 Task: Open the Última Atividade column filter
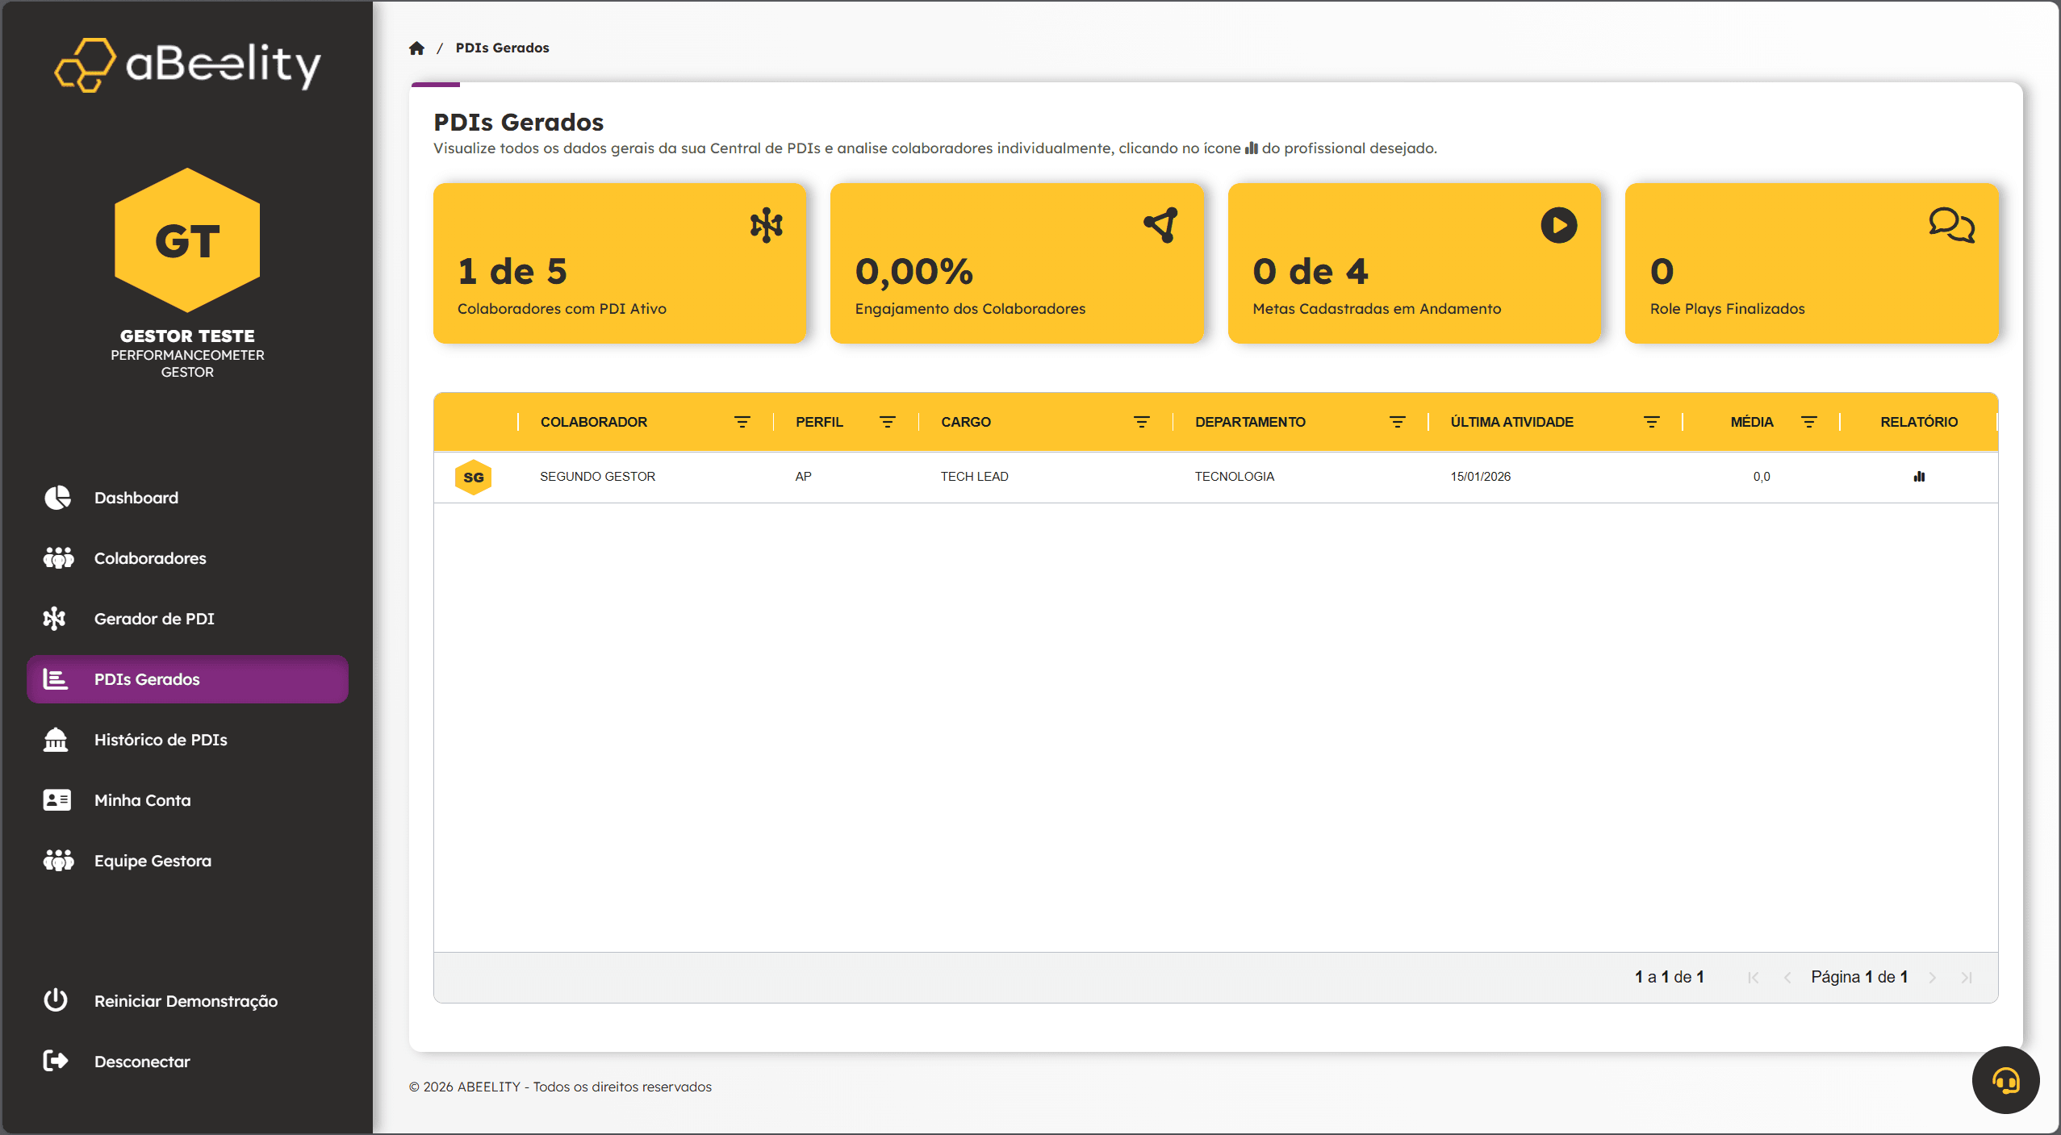click(1651, 422)
